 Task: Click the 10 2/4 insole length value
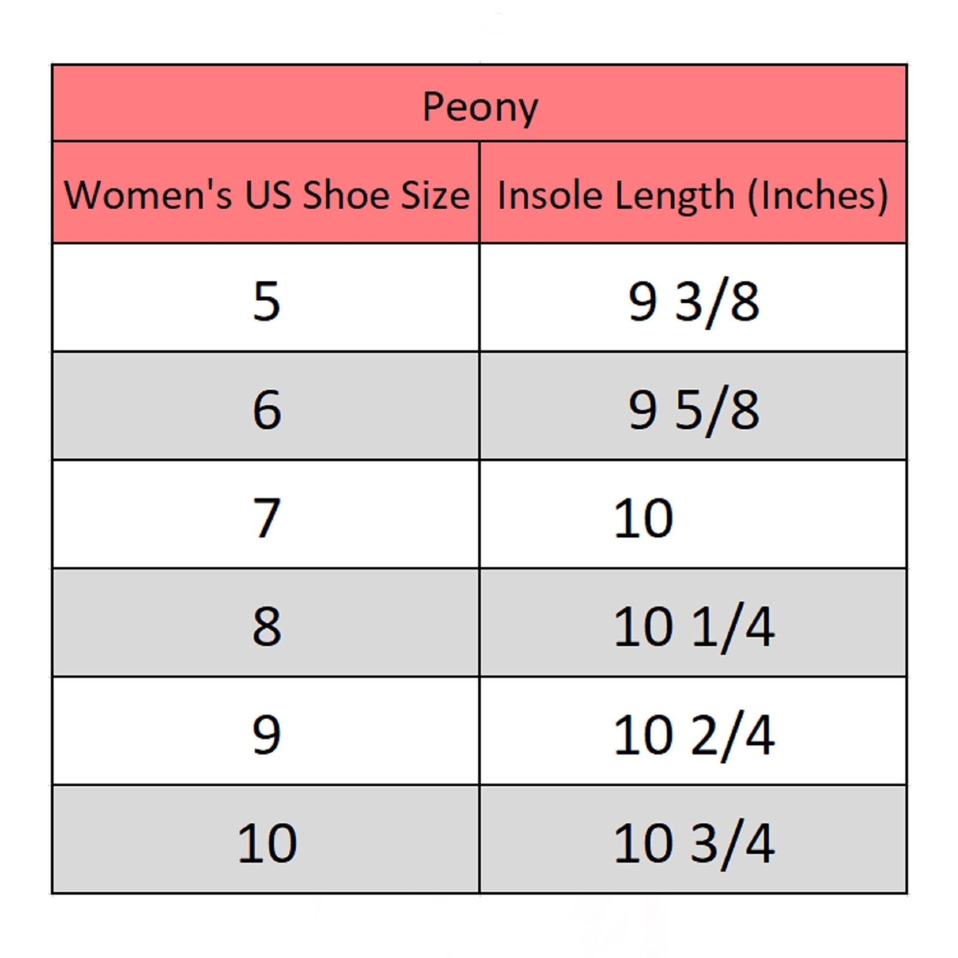pyautogui.click(x=693, y=735)
